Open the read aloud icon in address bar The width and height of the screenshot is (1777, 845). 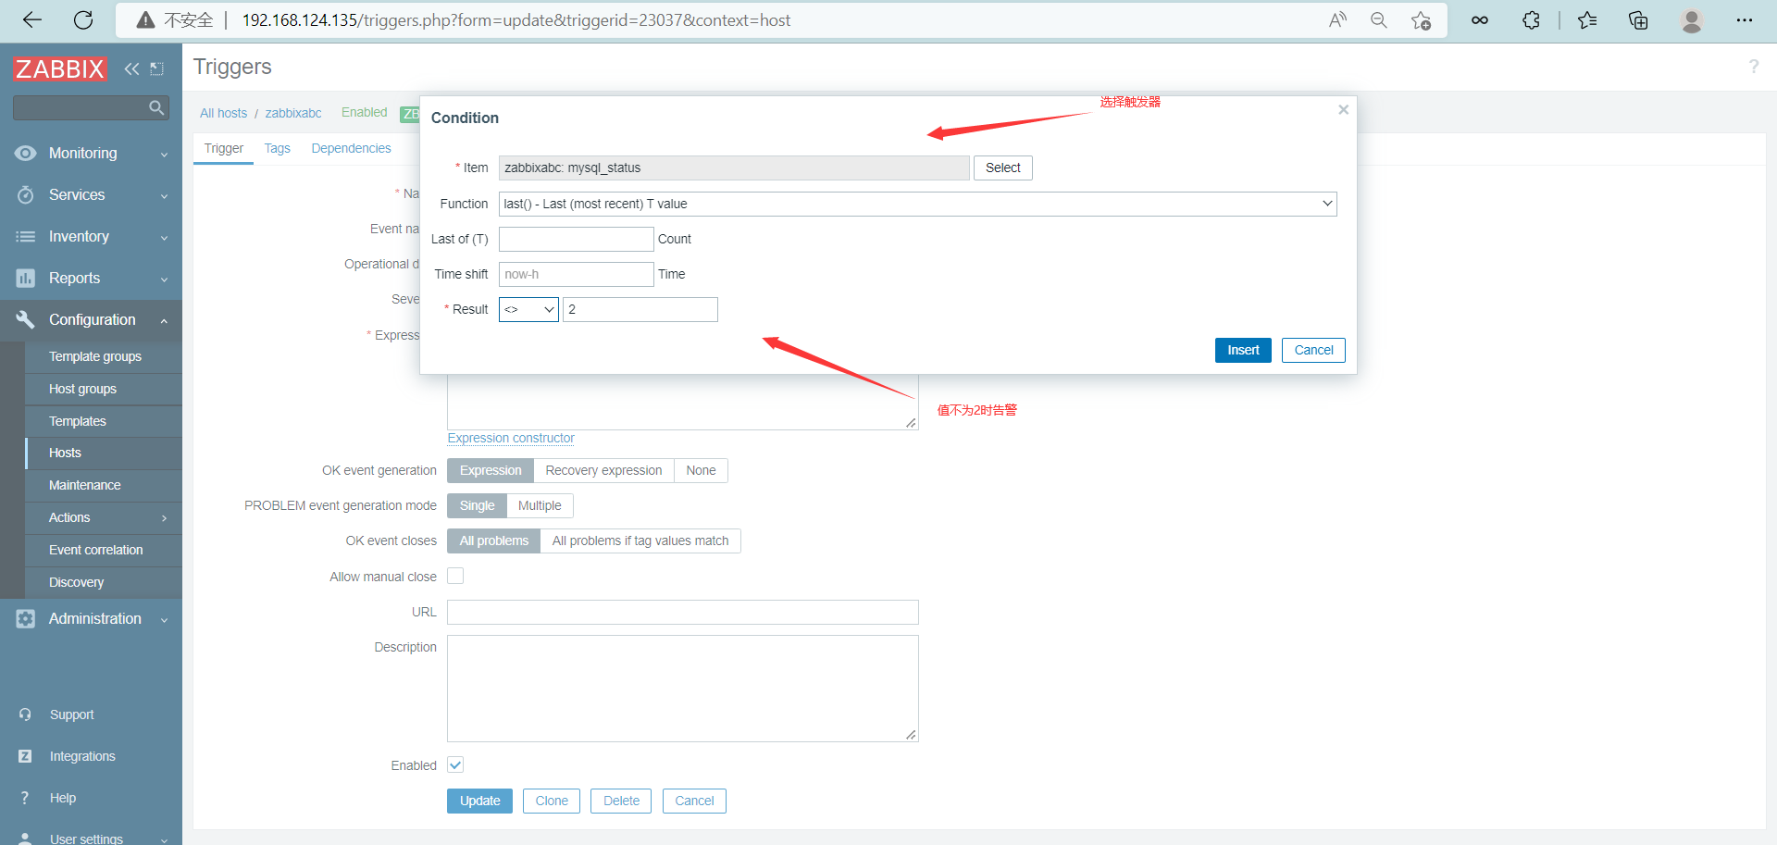[1337, 20]
